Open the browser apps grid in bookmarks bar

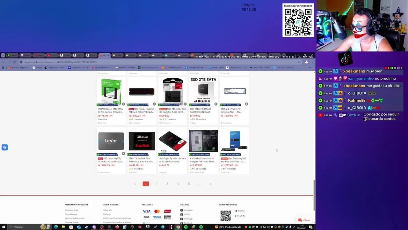click(x=3, y=68)
